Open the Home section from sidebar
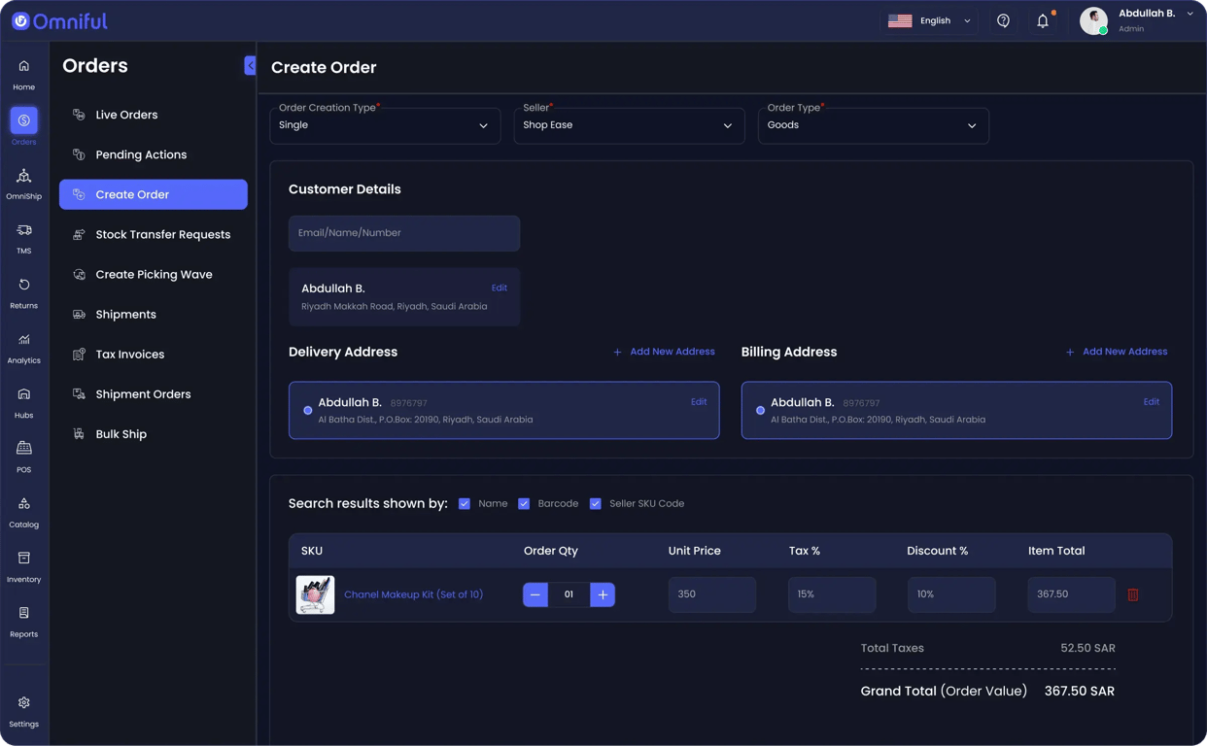The width and height of the screenshot is (1207, 746). point(23,72)
